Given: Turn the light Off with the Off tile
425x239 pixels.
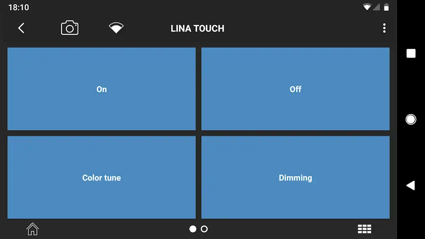Looking at the screenshot, I should [x=295, y=89].
